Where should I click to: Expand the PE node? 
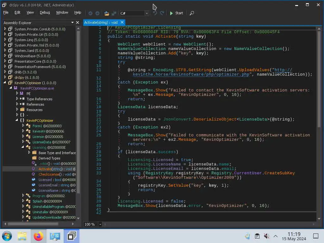(17, 93)
